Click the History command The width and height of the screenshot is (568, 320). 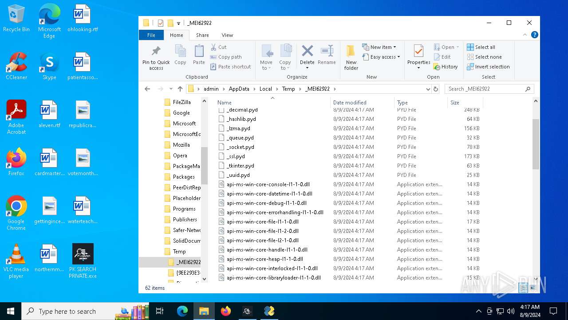click(x=446, y=67)
